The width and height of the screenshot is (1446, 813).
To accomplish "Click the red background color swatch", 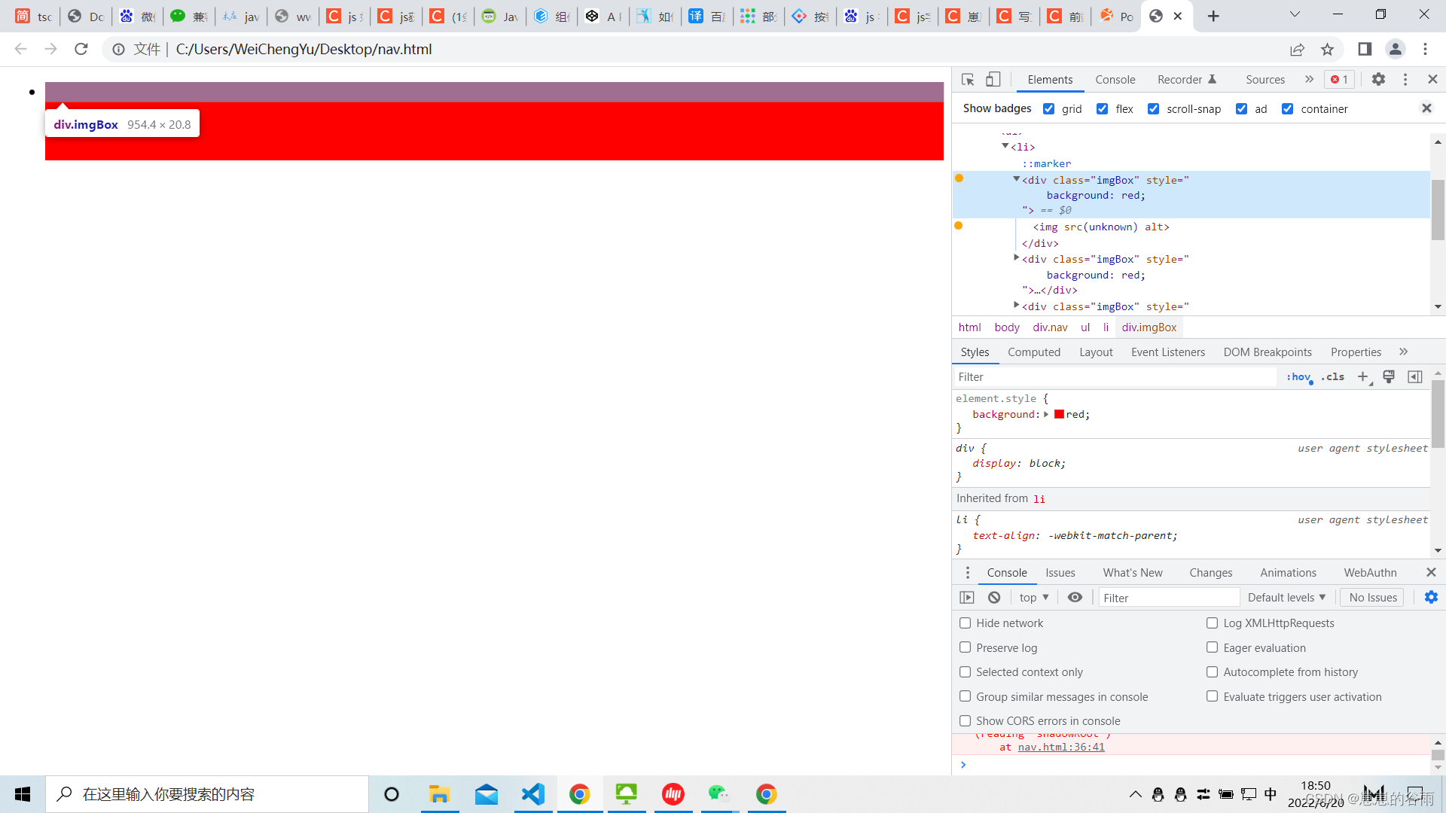I will [x=1059, y=414].
